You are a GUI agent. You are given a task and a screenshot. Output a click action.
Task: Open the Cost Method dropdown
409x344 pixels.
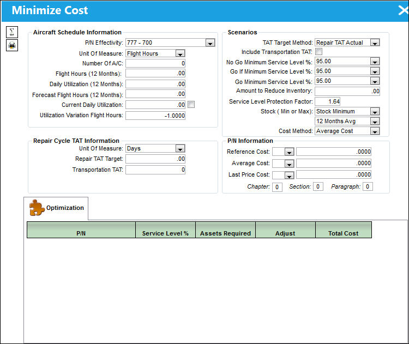(x=375, y=131)
